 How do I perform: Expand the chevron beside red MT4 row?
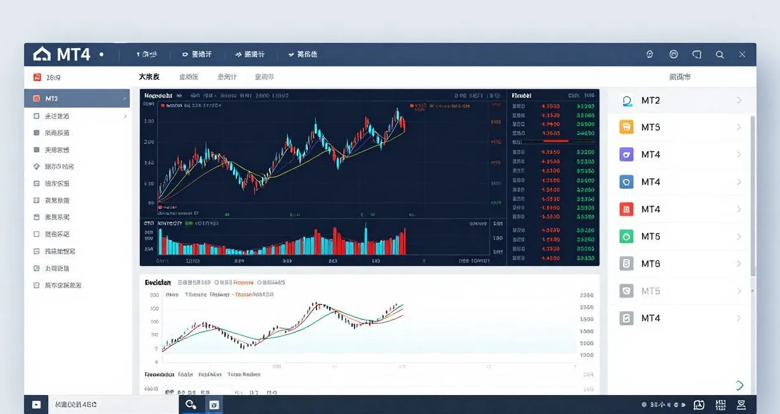click(x=739, y=209)
